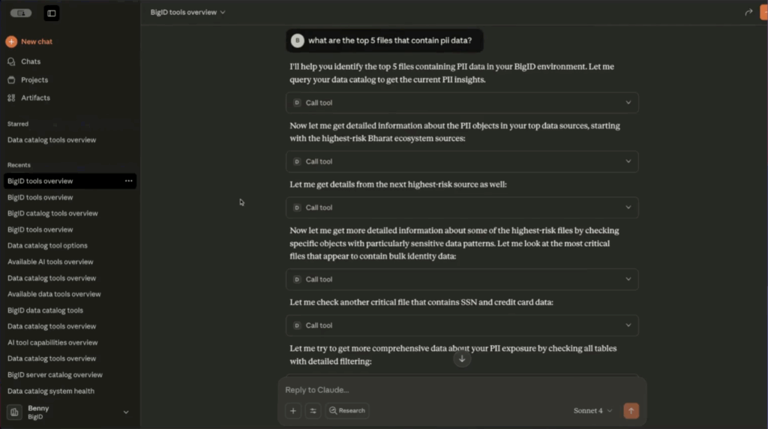This screenshot has width=768, height=429.
Task: Click the orange New chat plus icon
Action: (11, 42)
